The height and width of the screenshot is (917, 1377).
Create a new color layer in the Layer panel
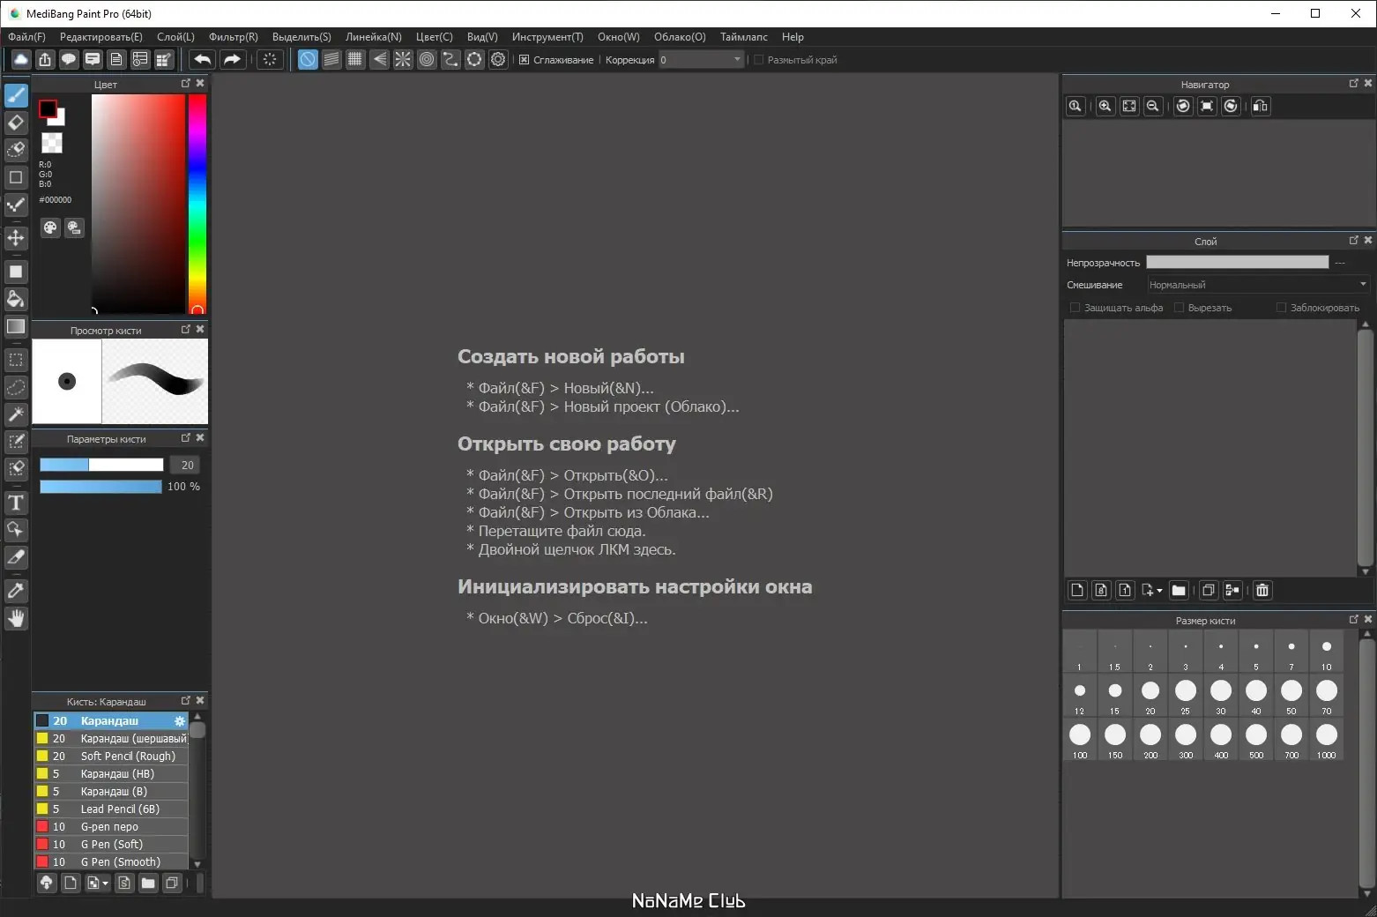pyautogui.click(x=1077, y=590)
